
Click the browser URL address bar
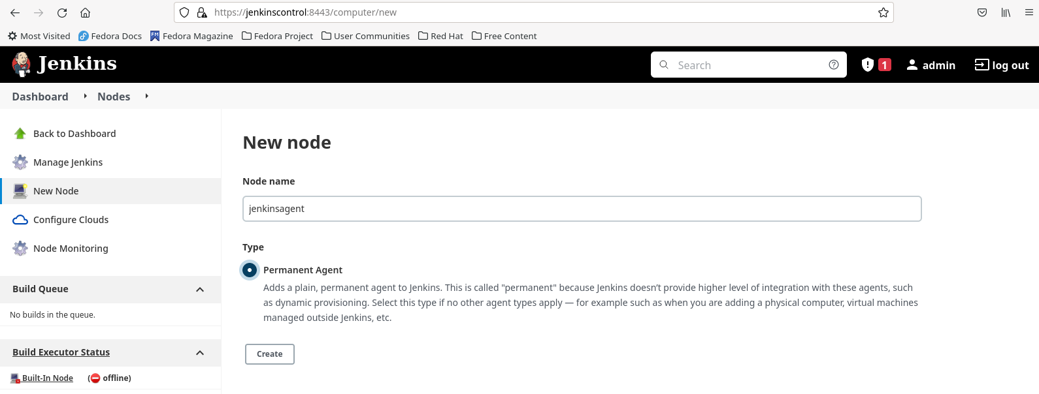point(534,12)
